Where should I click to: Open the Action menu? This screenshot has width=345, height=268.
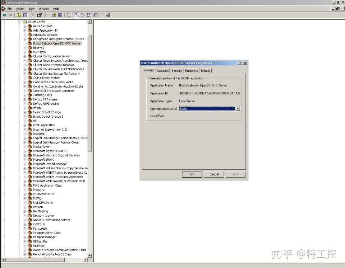tap(20, 8)
